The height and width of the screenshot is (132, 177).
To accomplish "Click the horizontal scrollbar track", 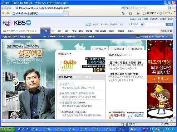I will (87, 121).
